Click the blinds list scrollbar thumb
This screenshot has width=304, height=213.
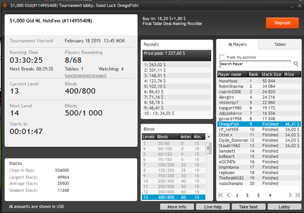(x=208, y=148)
